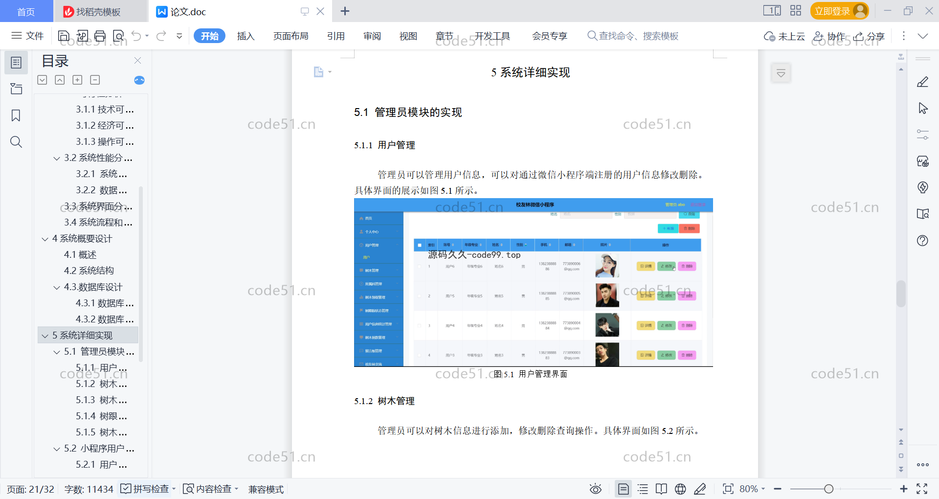Viewport: 939px width, 499px height.
Task: Switch to outline view icon
Action: 643,489
